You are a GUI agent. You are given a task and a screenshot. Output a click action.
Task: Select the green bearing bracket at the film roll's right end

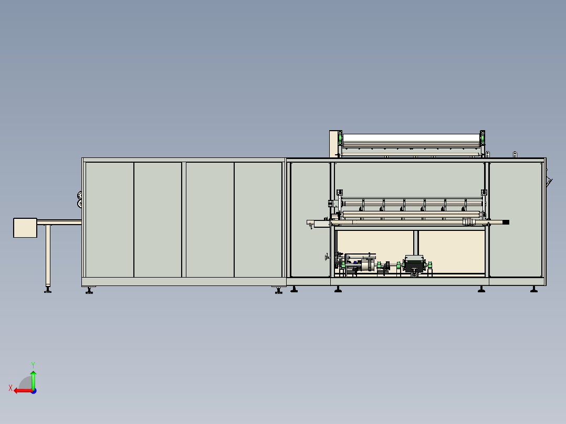coord(482,138)
